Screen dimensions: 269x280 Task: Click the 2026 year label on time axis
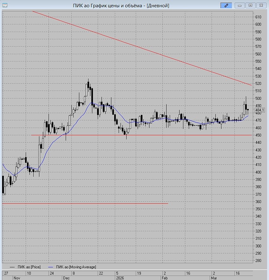120,278
